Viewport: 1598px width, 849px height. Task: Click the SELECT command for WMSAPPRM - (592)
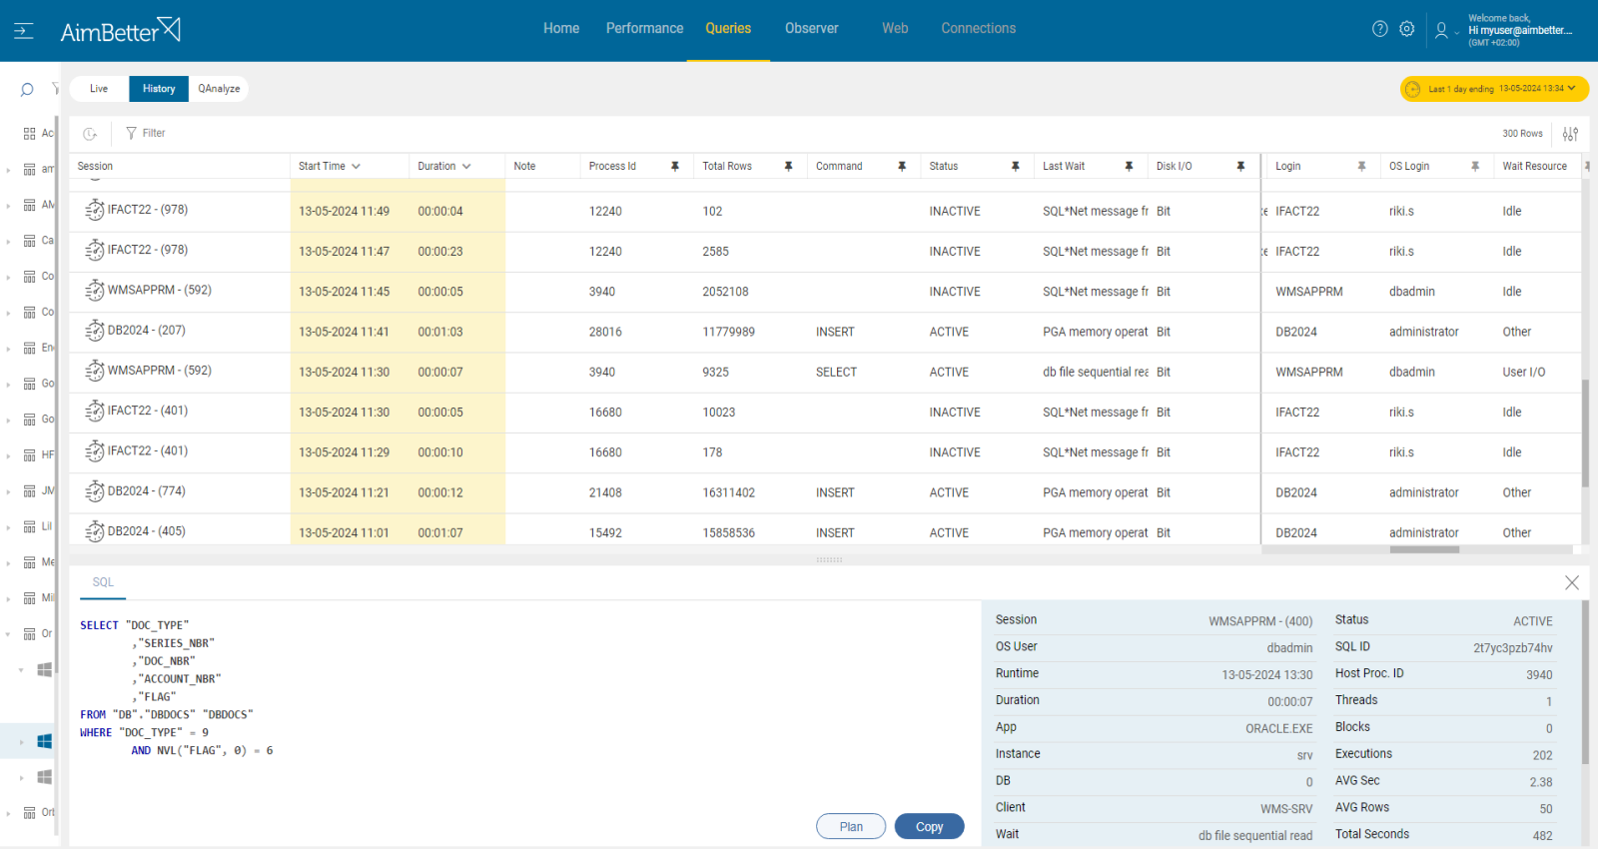pos(836,372)
